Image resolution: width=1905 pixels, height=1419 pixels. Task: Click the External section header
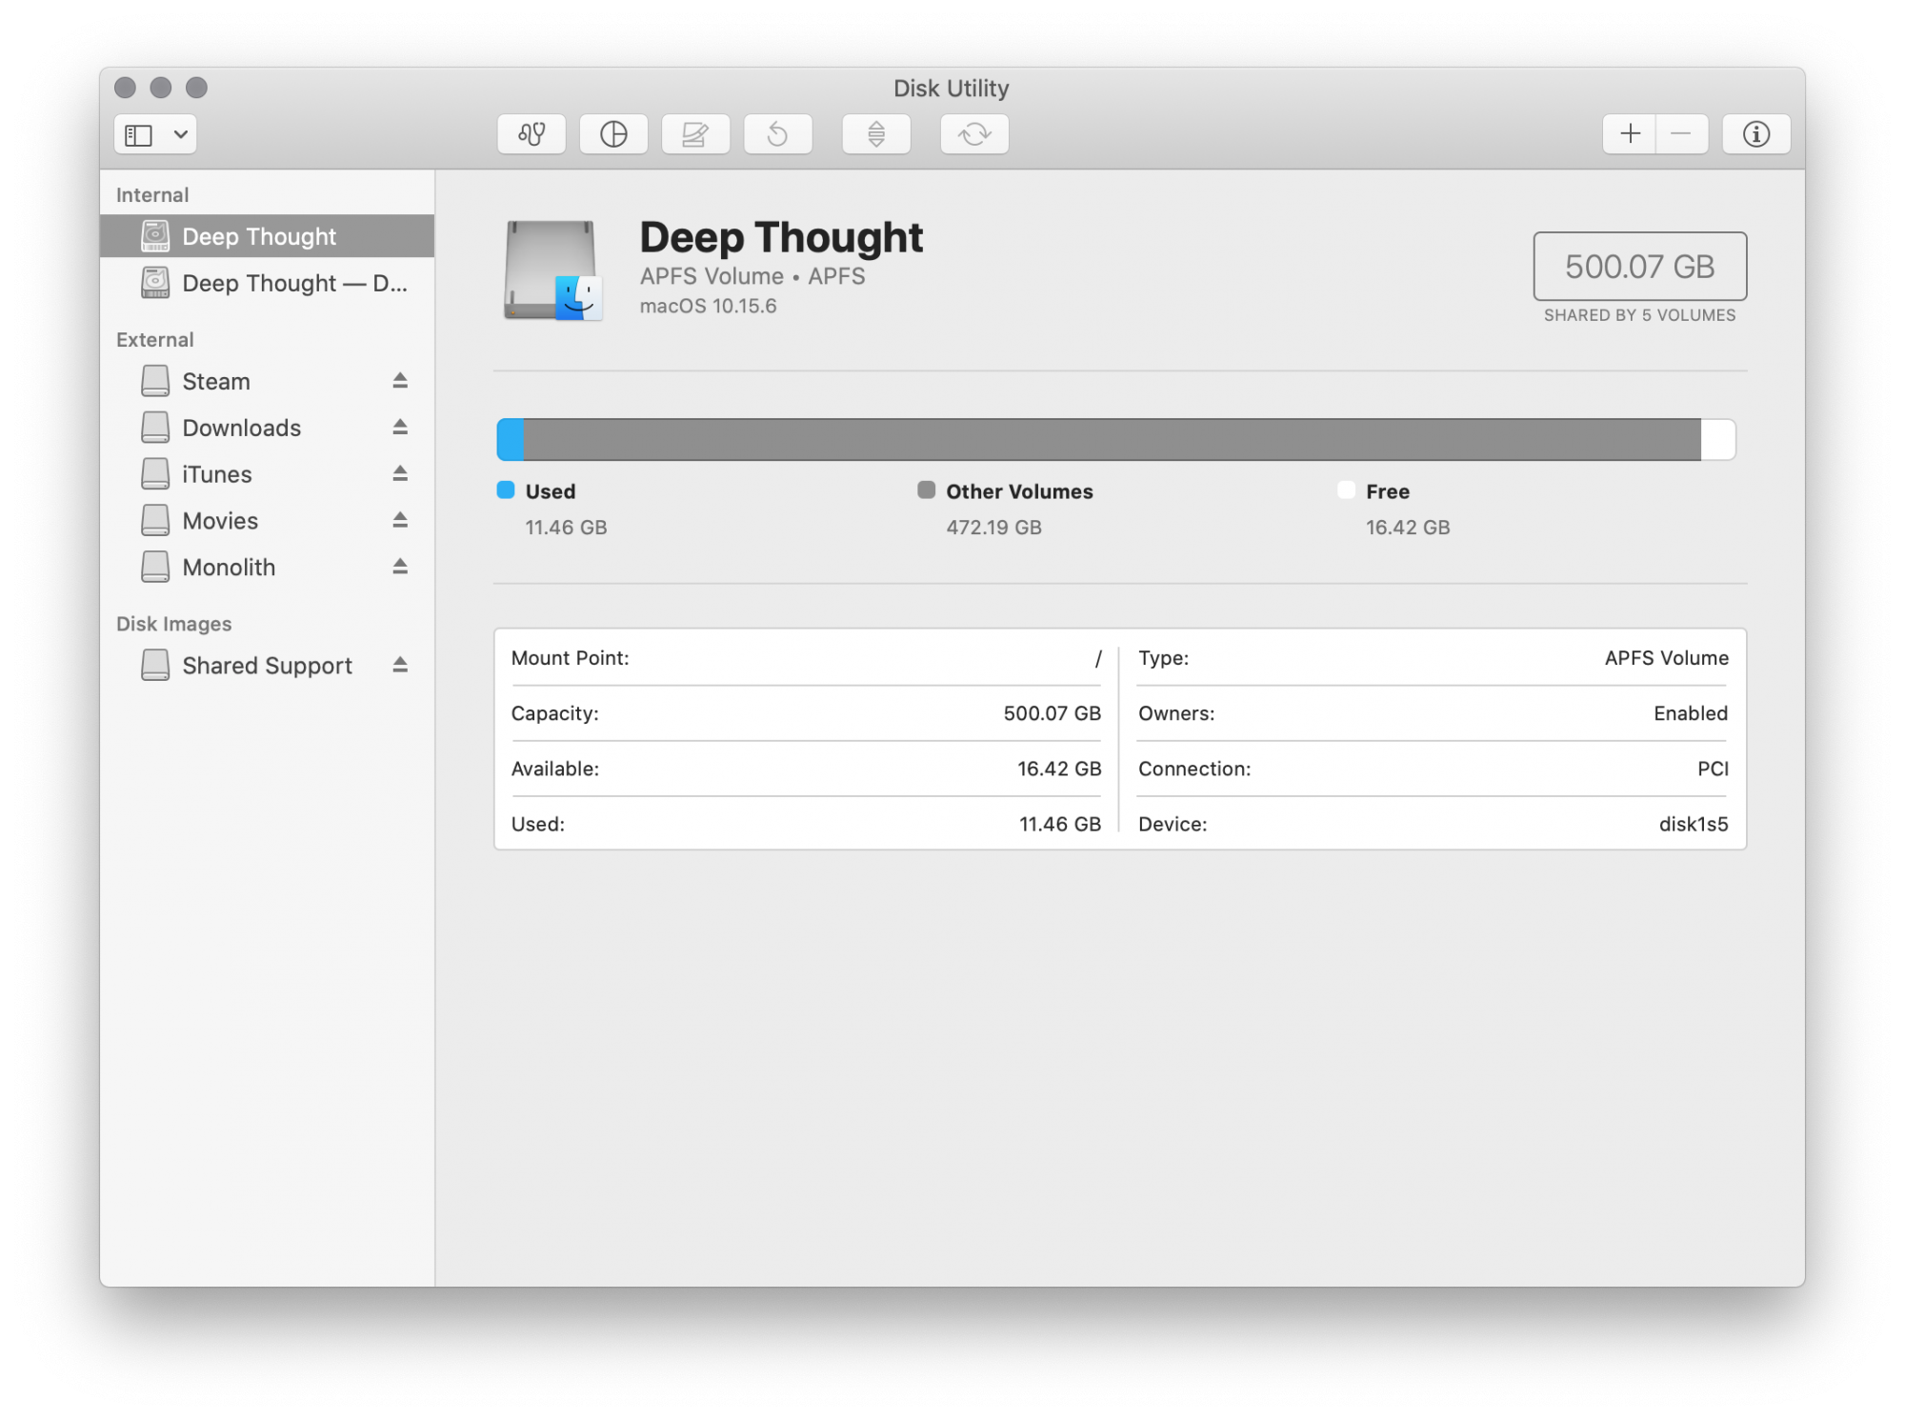click(x=154, y=340)
